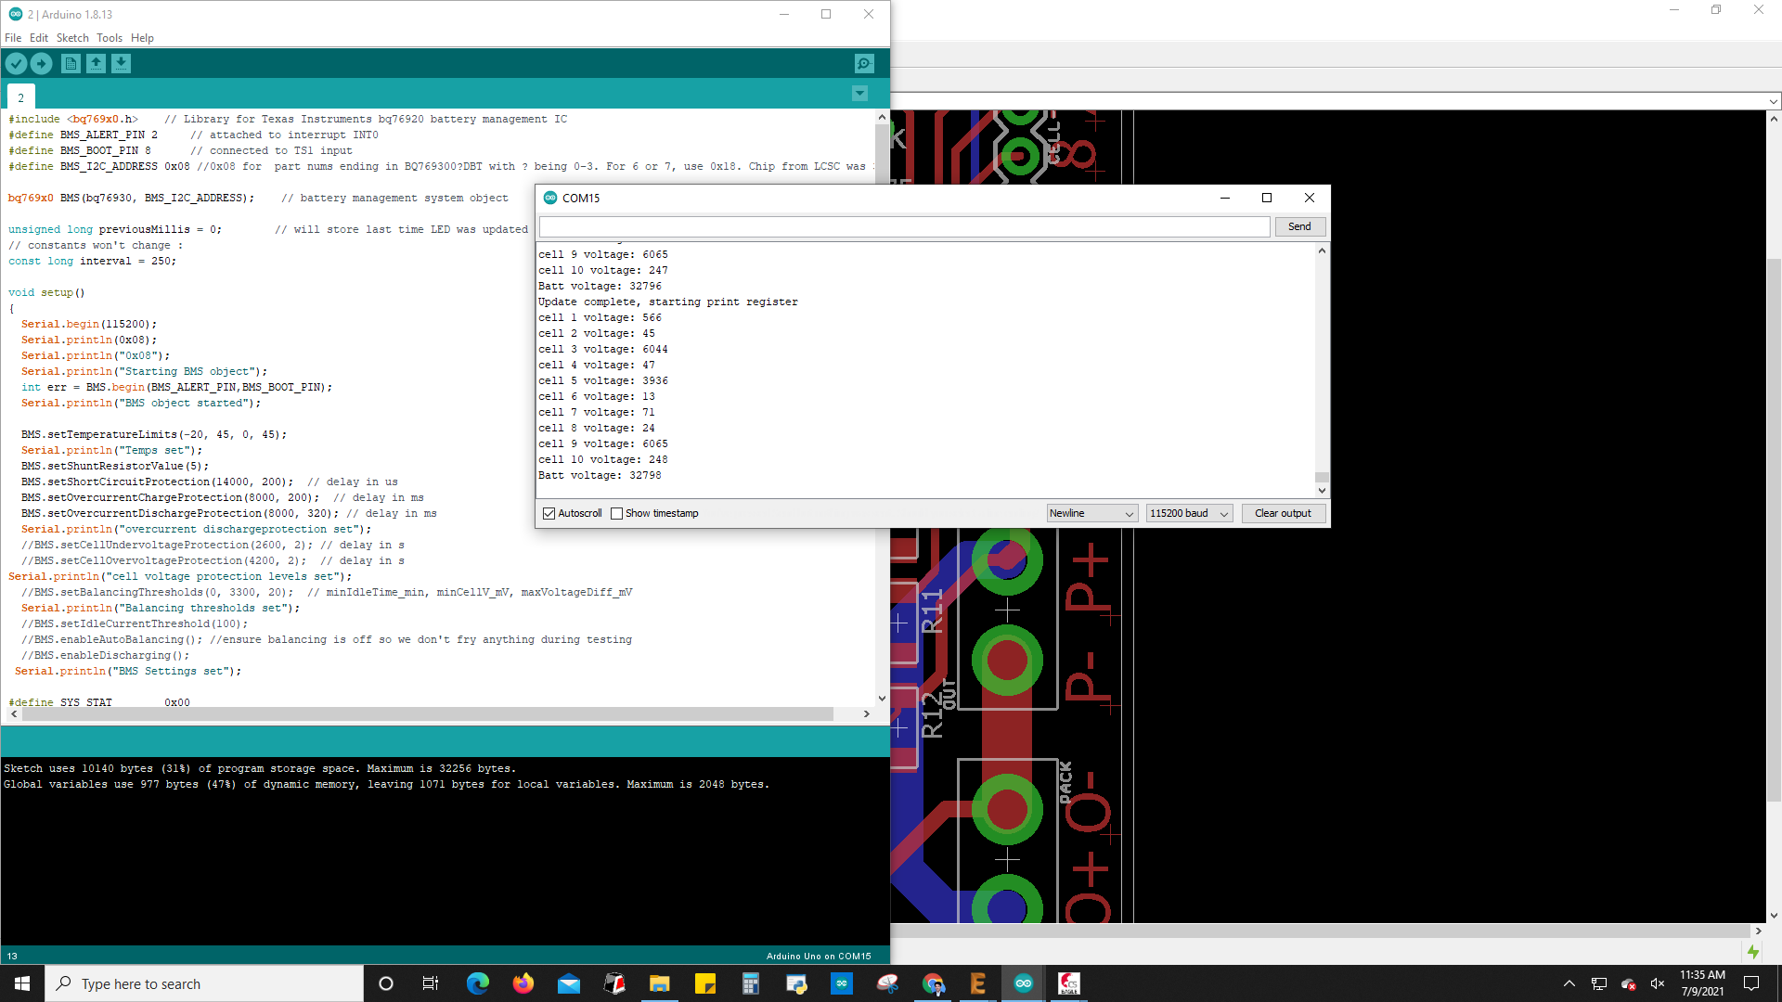Launch Microsoft Edge from taskbar
The width and height of the screenshot is (1782, 1002).
pos(477,983)
